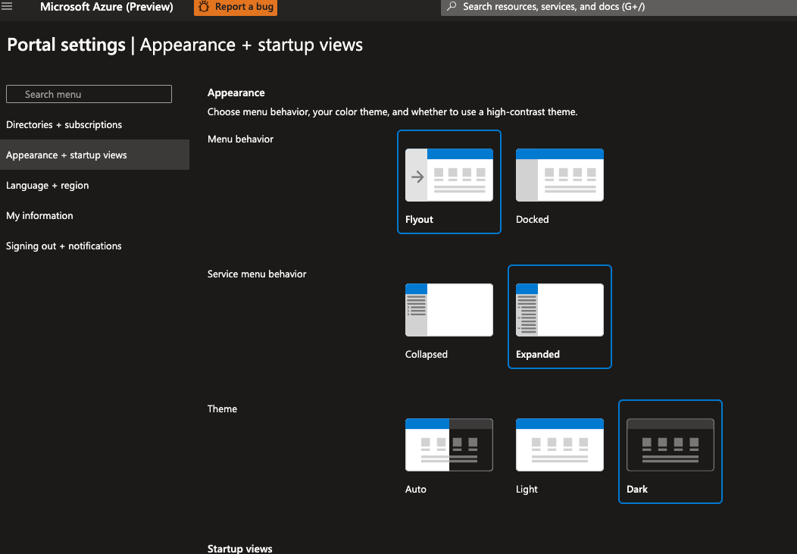Select Expanded service menu thumbnail

tap(560, 310)
